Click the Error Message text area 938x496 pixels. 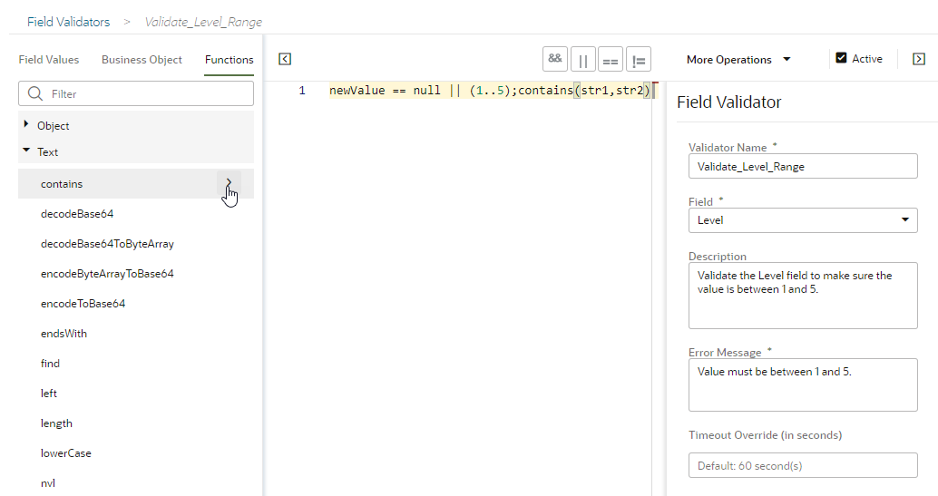(x=803, y=384)
